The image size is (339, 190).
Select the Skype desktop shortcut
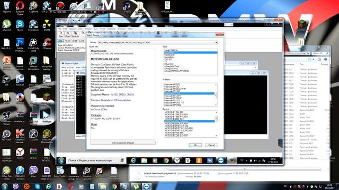(x=20, y=25)
